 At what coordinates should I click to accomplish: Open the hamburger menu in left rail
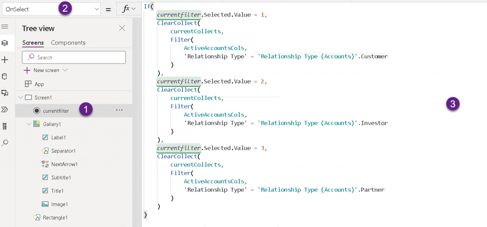pos(5,27)
